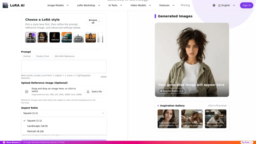Click the globe language icon
This screenshot has height=144, width=256.
(214, 5)
